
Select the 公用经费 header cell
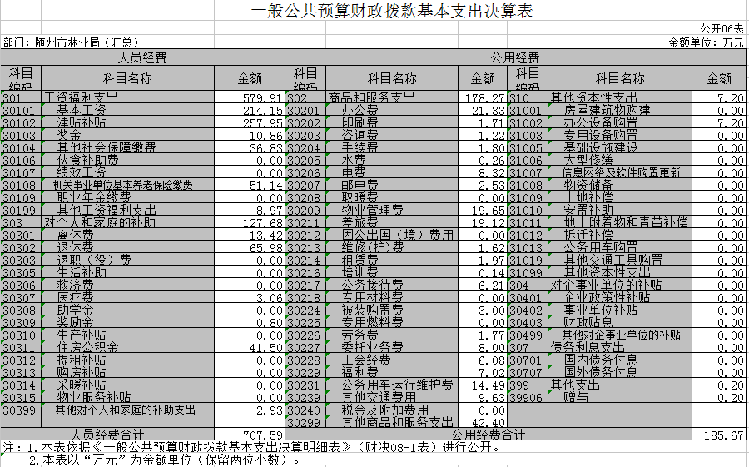[x=515, y=57]
